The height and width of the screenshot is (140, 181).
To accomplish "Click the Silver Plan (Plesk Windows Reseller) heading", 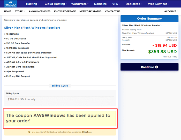I will (x=32, y=28).
